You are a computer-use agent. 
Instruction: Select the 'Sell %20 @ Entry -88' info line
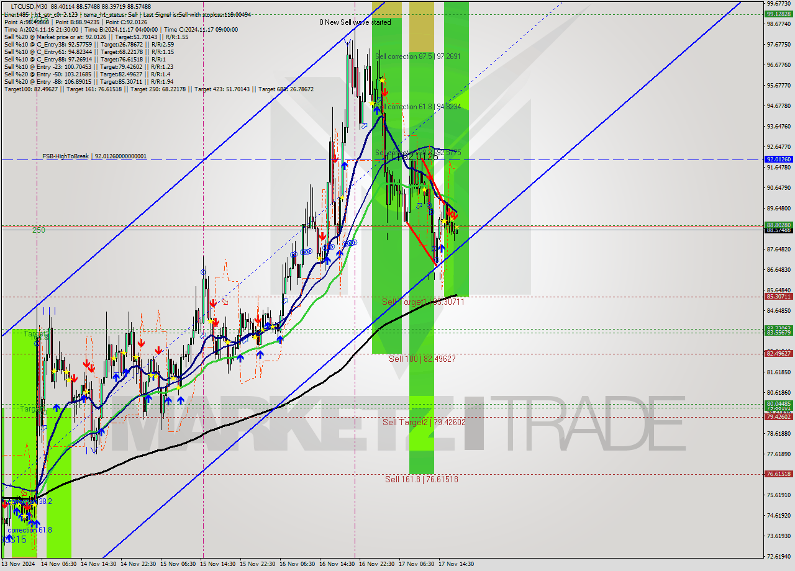click(x=89, y=81)
